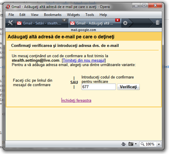This screenshot has height=154, width=169.
Task: Click the camera icon in status bar
Action: [131, 144]
